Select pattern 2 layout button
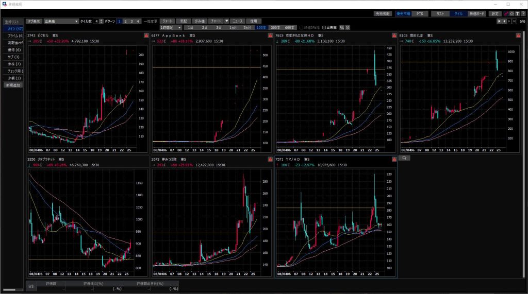The width and height of the screenshot is (528, 294). pos(126,21)
